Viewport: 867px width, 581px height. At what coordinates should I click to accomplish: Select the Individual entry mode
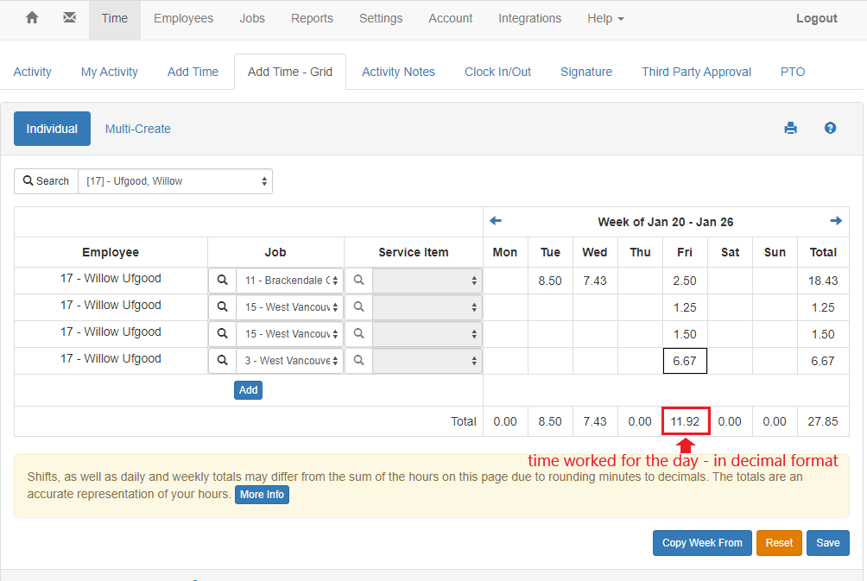pyautogui.click(x=52, y=128)
